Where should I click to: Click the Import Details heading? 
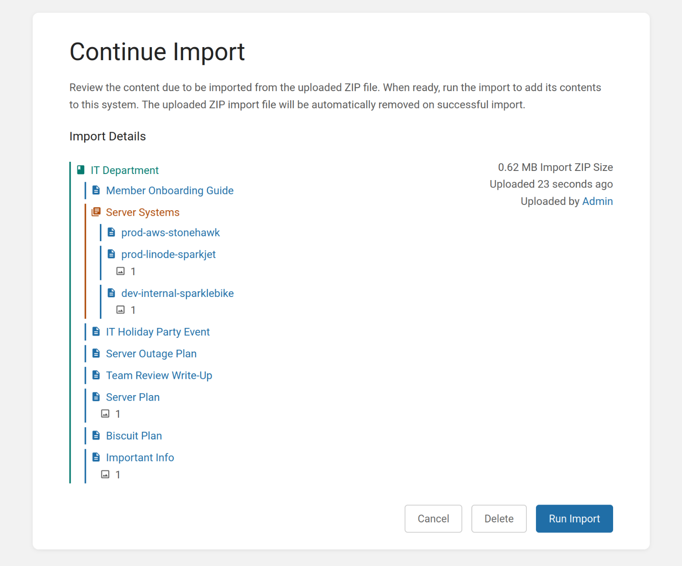(108, 136)
